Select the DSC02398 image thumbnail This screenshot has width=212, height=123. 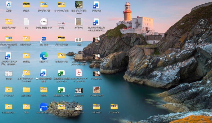(79, 107)
